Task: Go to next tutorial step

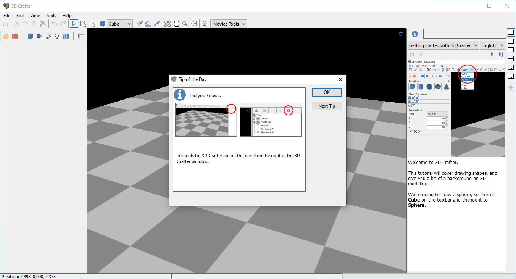Action: click(x=492, y=55)
